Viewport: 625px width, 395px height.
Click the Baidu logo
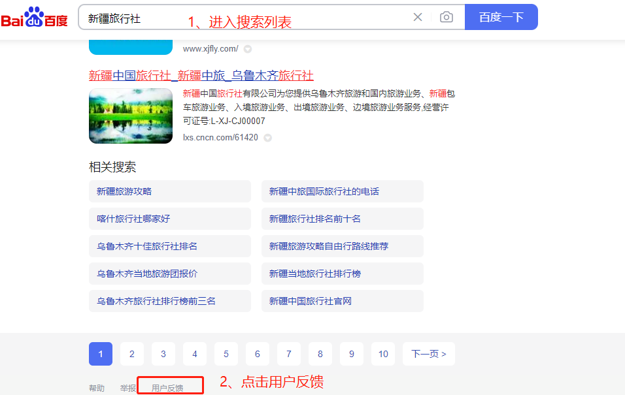34,18
